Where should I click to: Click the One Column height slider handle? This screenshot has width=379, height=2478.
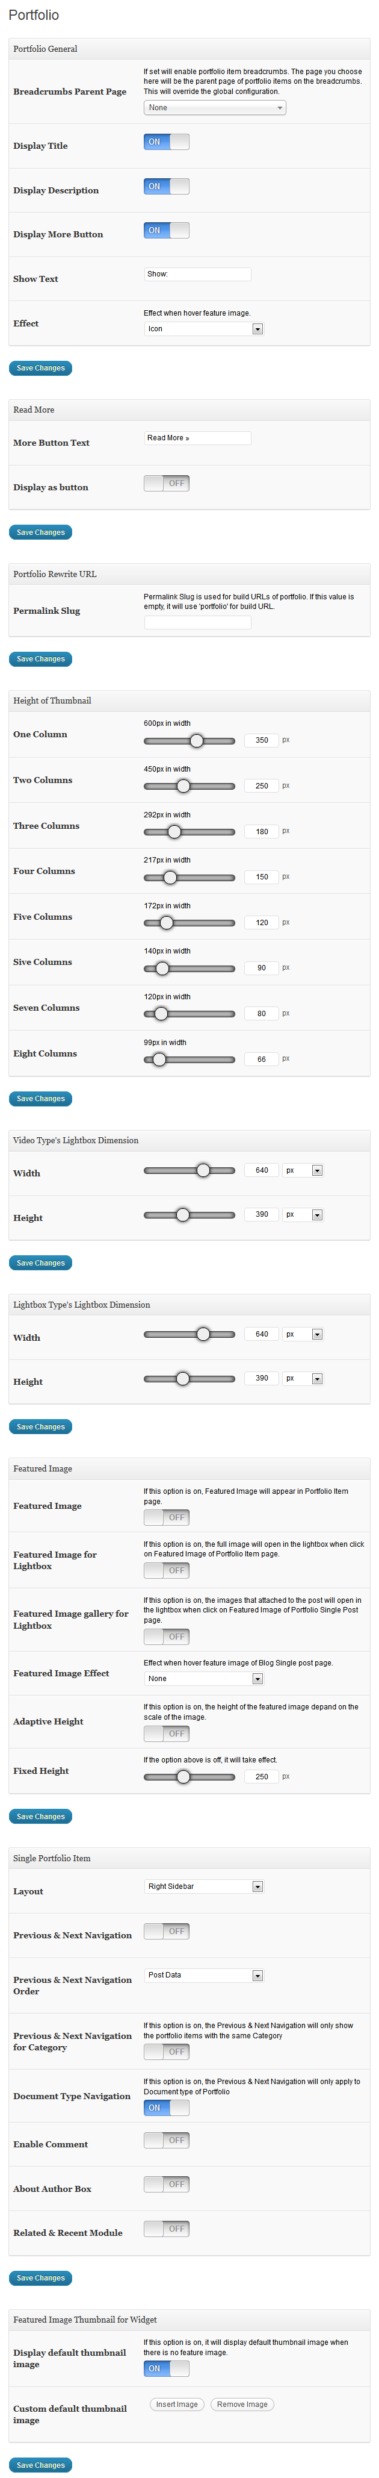196,741
